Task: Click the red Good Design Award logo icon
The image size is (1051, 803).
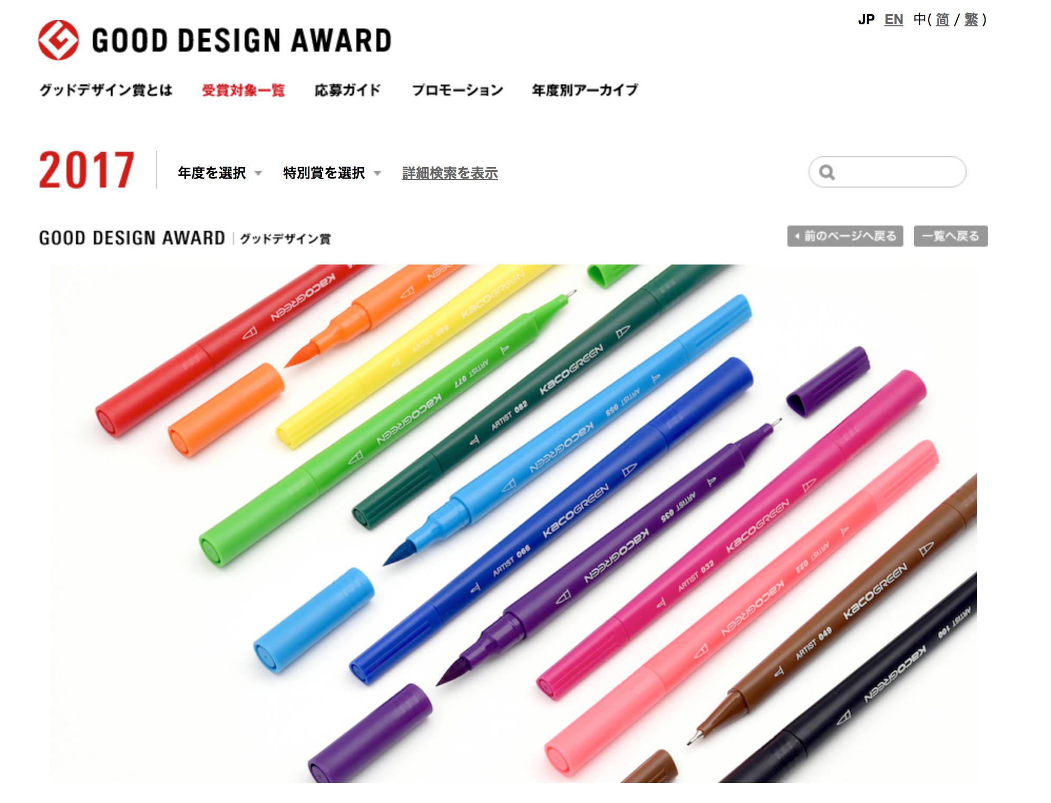Action: [x=59, y=40]
